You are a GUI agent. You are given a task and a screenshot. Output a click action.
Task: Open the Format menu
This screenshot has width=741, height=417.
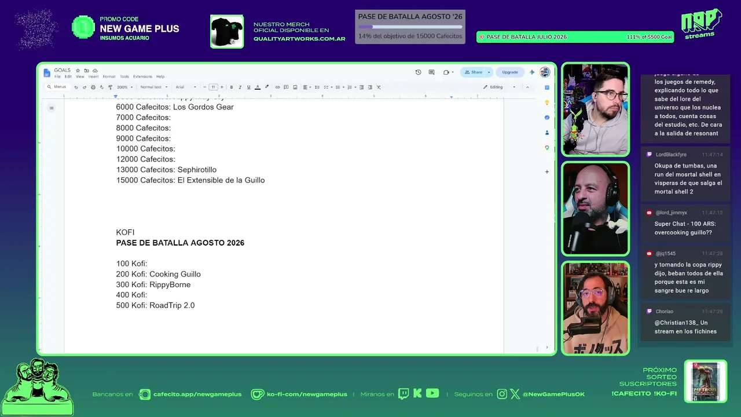109,76
